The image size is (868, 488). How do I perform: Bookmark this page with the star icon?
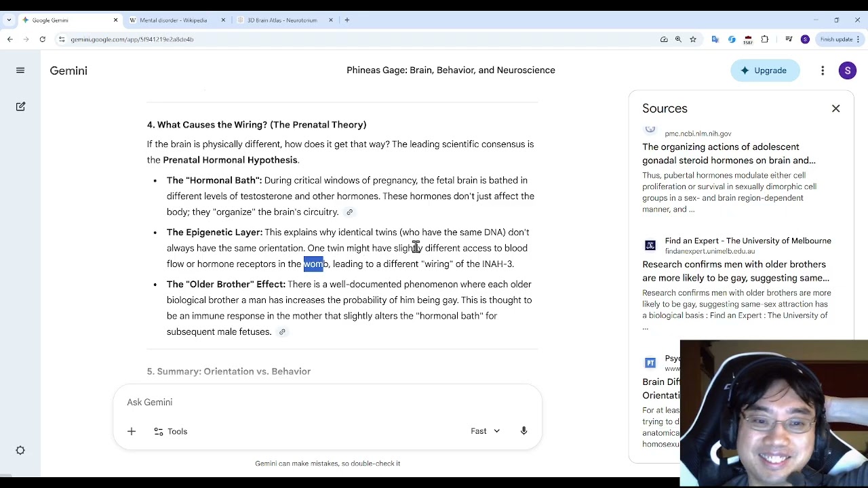(x=693, y=39)
